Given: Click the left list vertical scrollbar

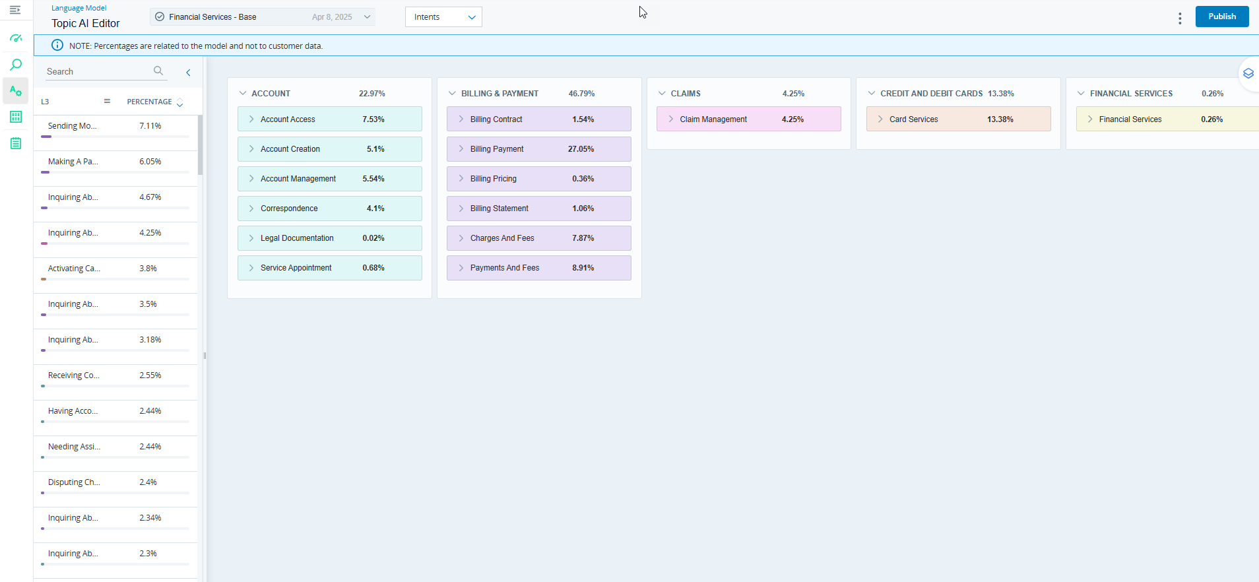Looking at the screenshot, I should [x=200, y=145].
